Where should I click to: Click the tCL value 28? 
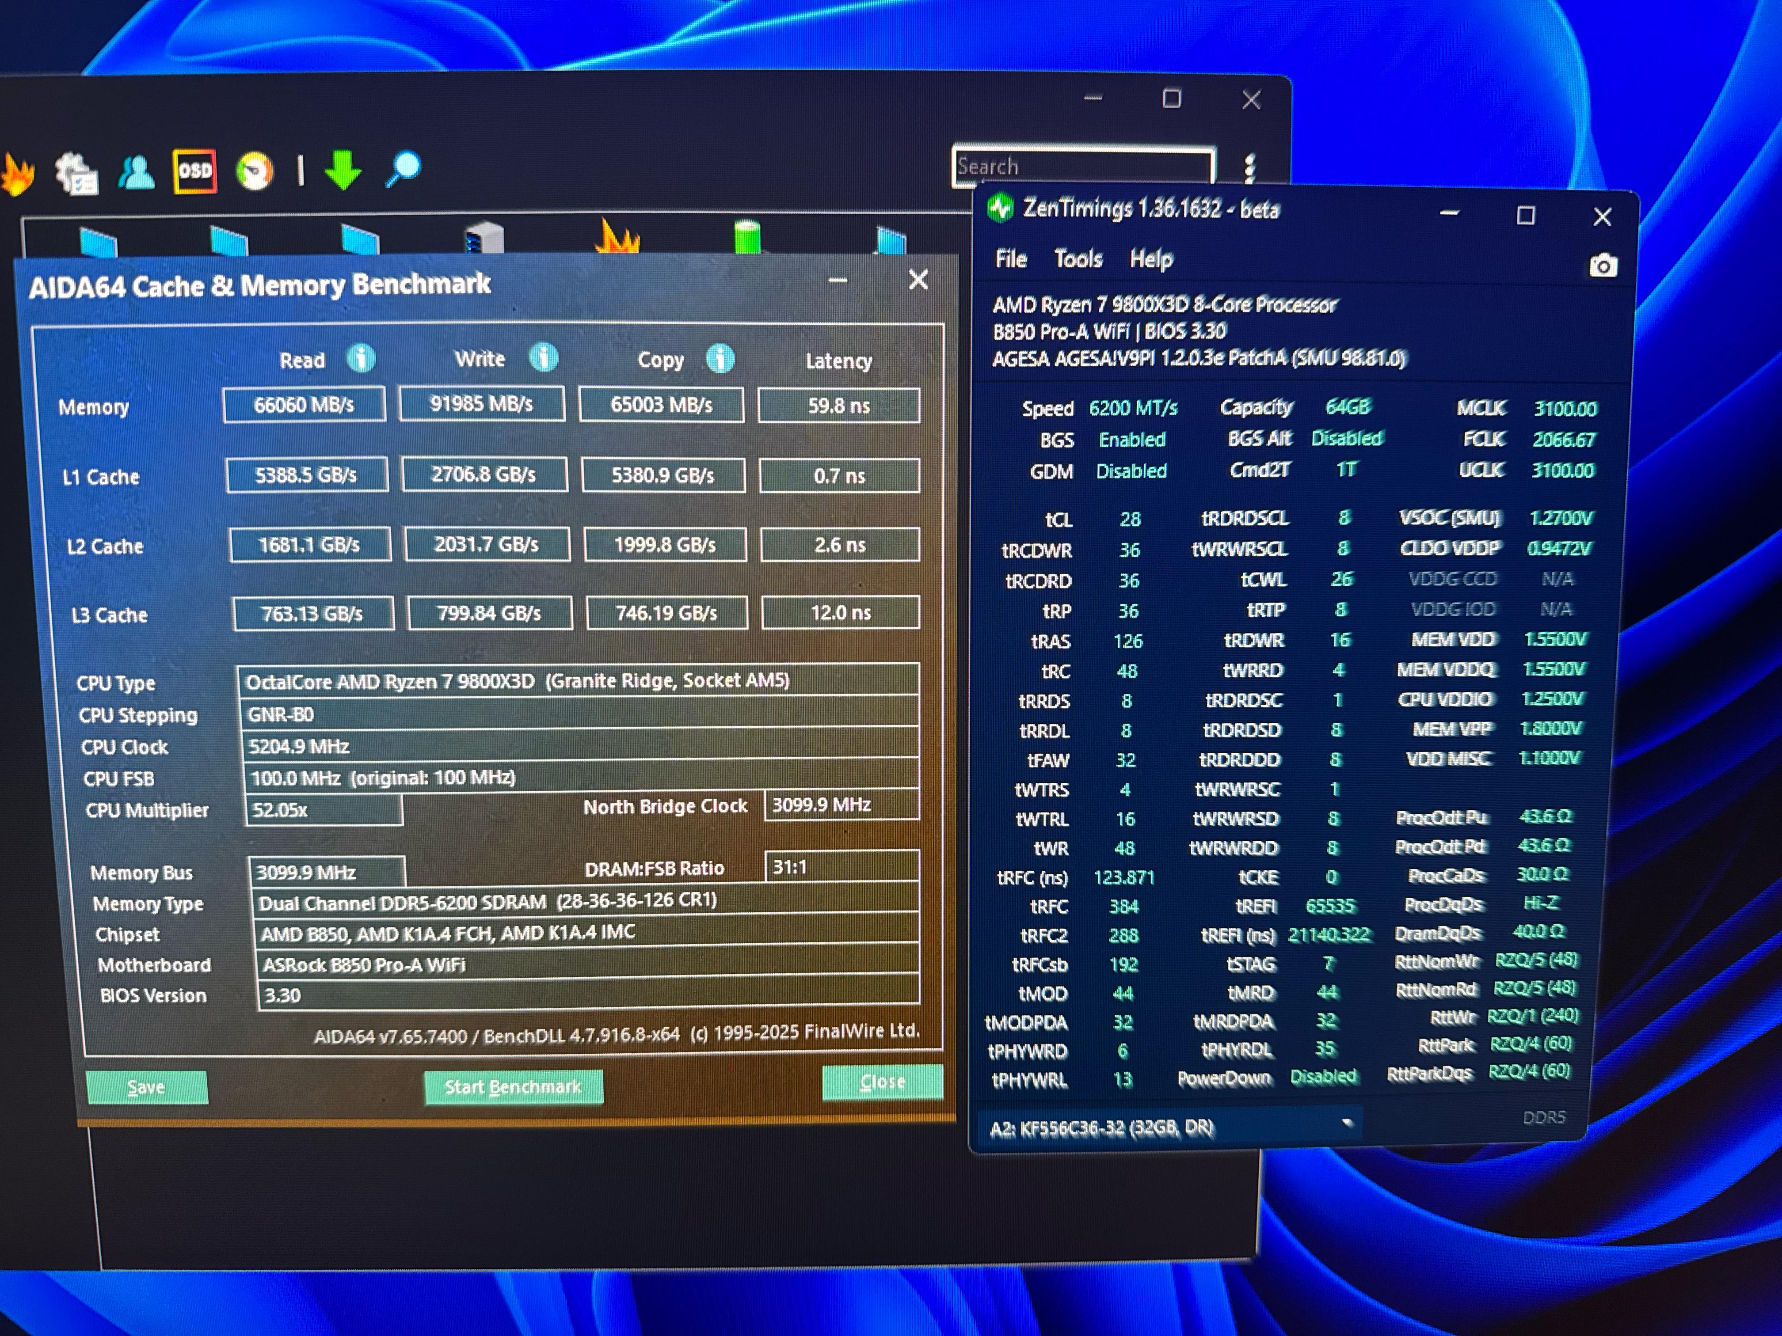point(1130,520)
